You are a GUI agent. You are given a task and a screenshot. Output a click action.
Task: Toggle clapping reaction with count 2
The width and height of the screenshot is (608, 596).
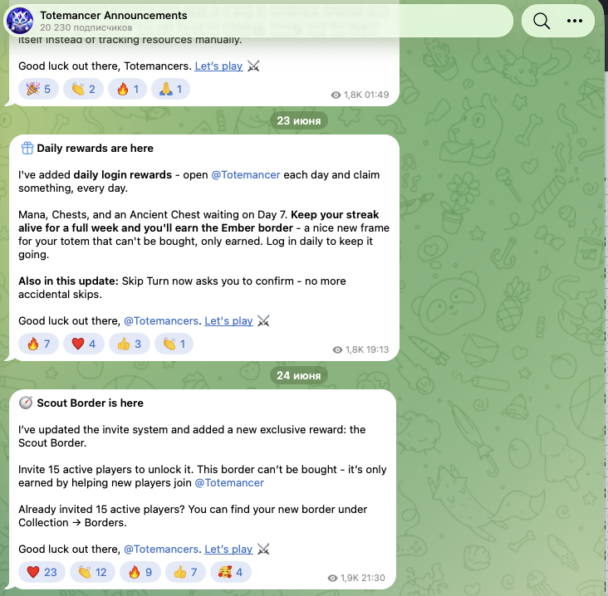point(83,89)
